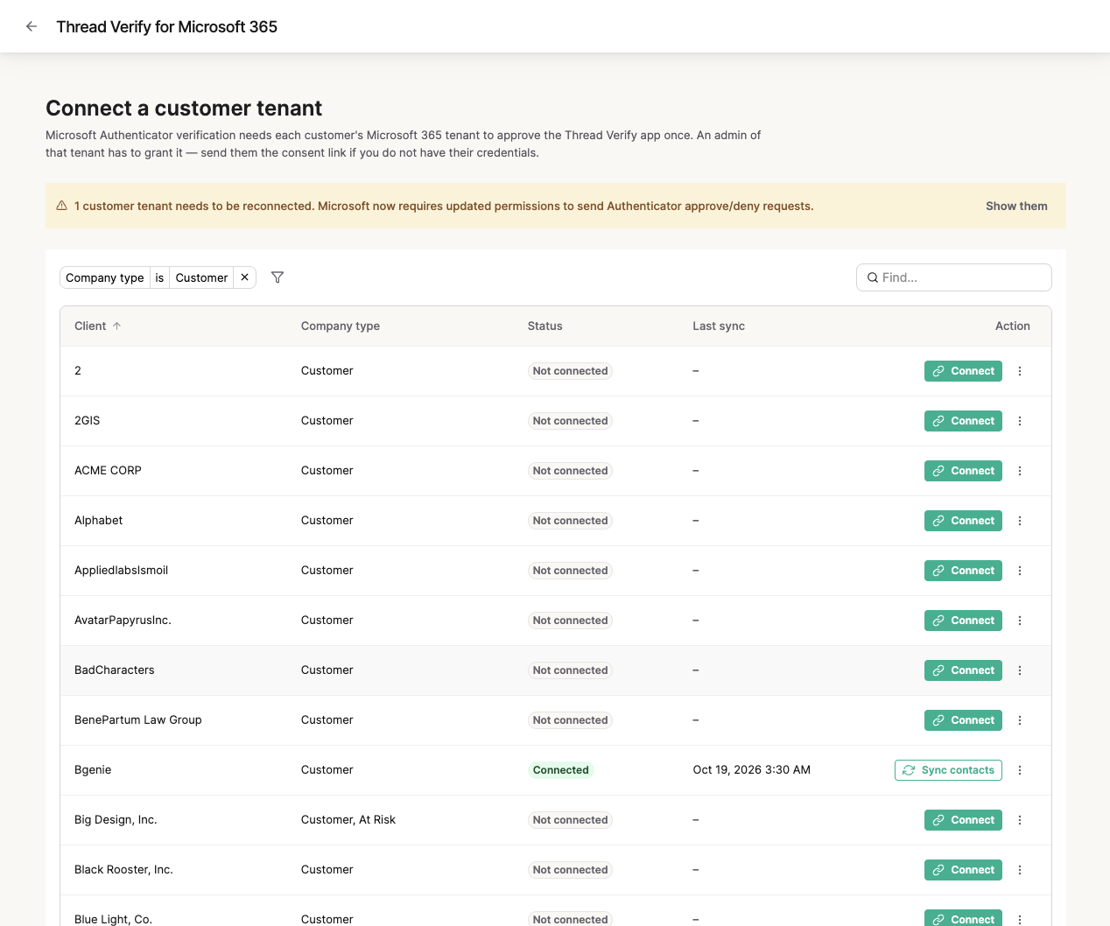Click the Oct 19, 2026 3:30 AM sync time
Screen dimensions: 1110x926
pyautogui.click(x=752, y=770)
